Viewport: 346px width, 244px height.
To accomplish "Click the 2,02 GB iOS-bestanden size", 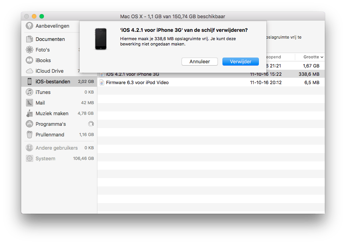I will [x=86, y=81].
